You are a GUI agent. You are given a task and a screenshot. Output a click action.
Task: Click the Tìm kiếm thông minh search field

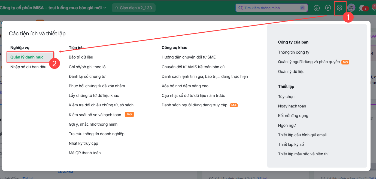click(272, 8)
